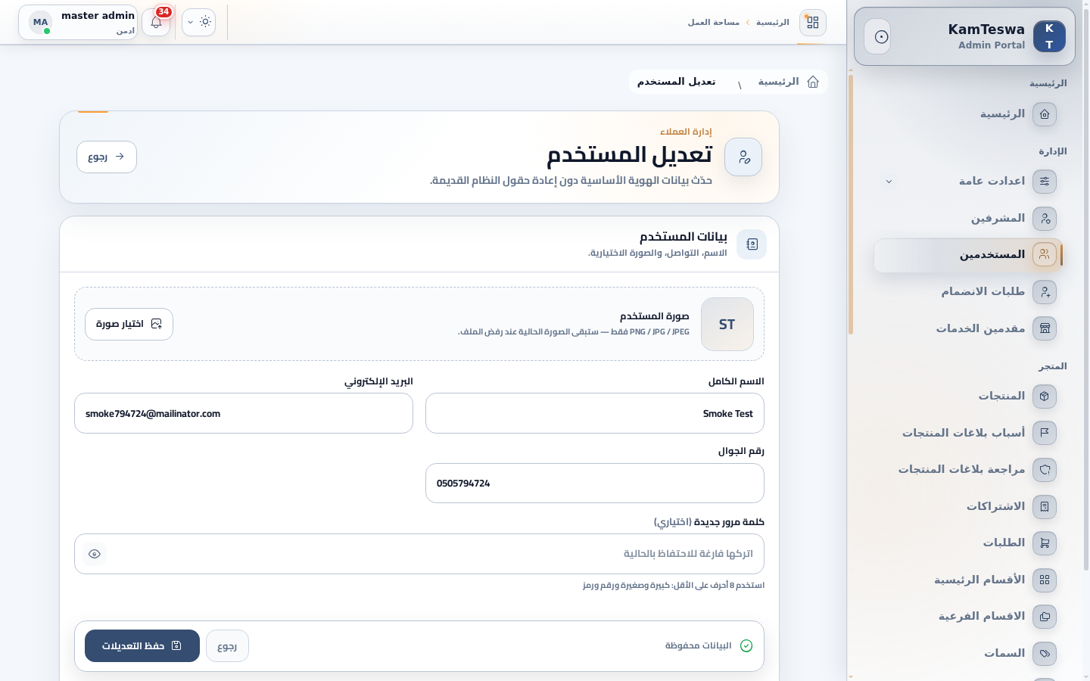Go to مقدمين الخدمات page
The height and width of the screenshot is (681, 1090).
point(967,328)
